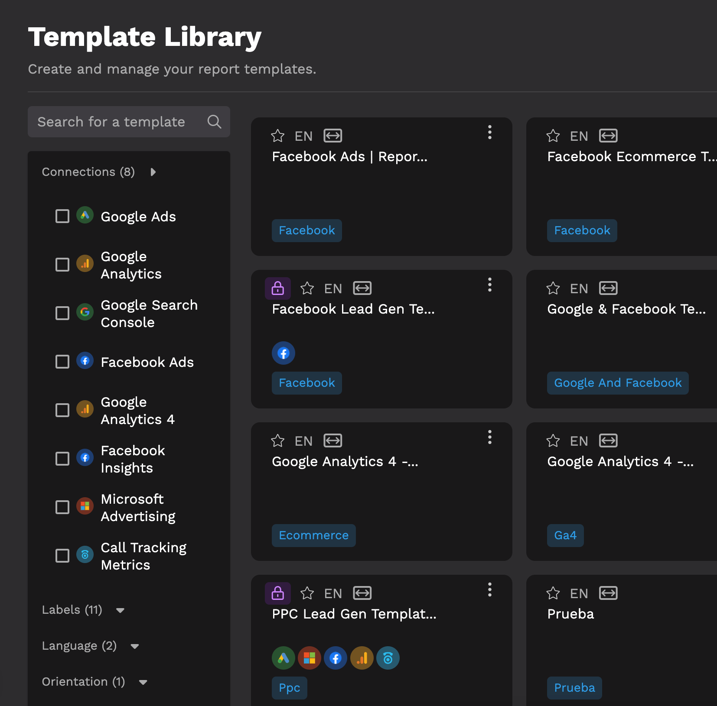Screen dimensions: 717x706
Task: Check the Facebook Insights filter
Action: 62,459
